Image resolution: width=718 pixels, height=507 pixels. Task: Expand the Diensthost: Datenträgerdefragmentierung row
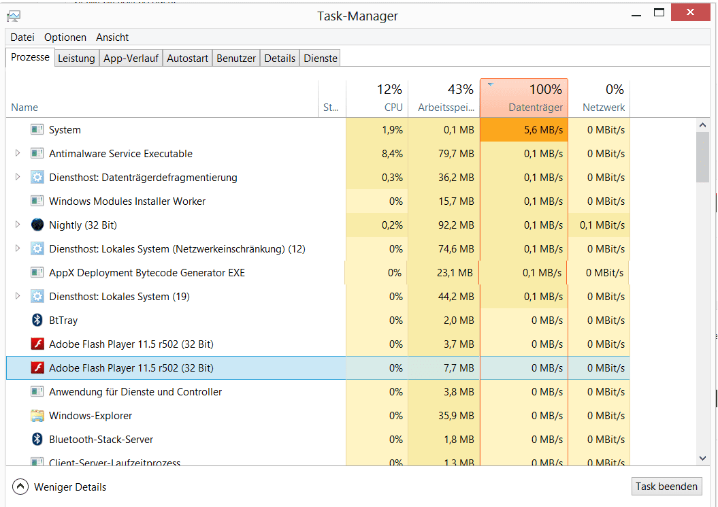[x=18, y=177]
